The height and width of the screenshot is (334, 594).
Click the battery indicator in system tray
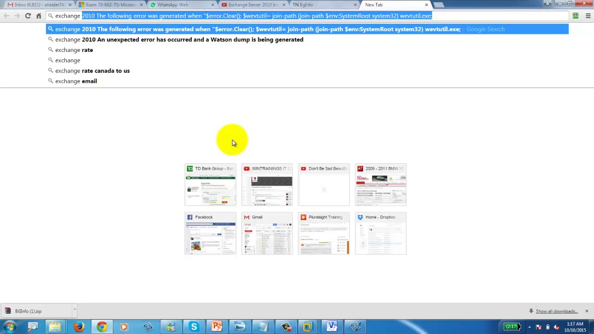[512, 327]
